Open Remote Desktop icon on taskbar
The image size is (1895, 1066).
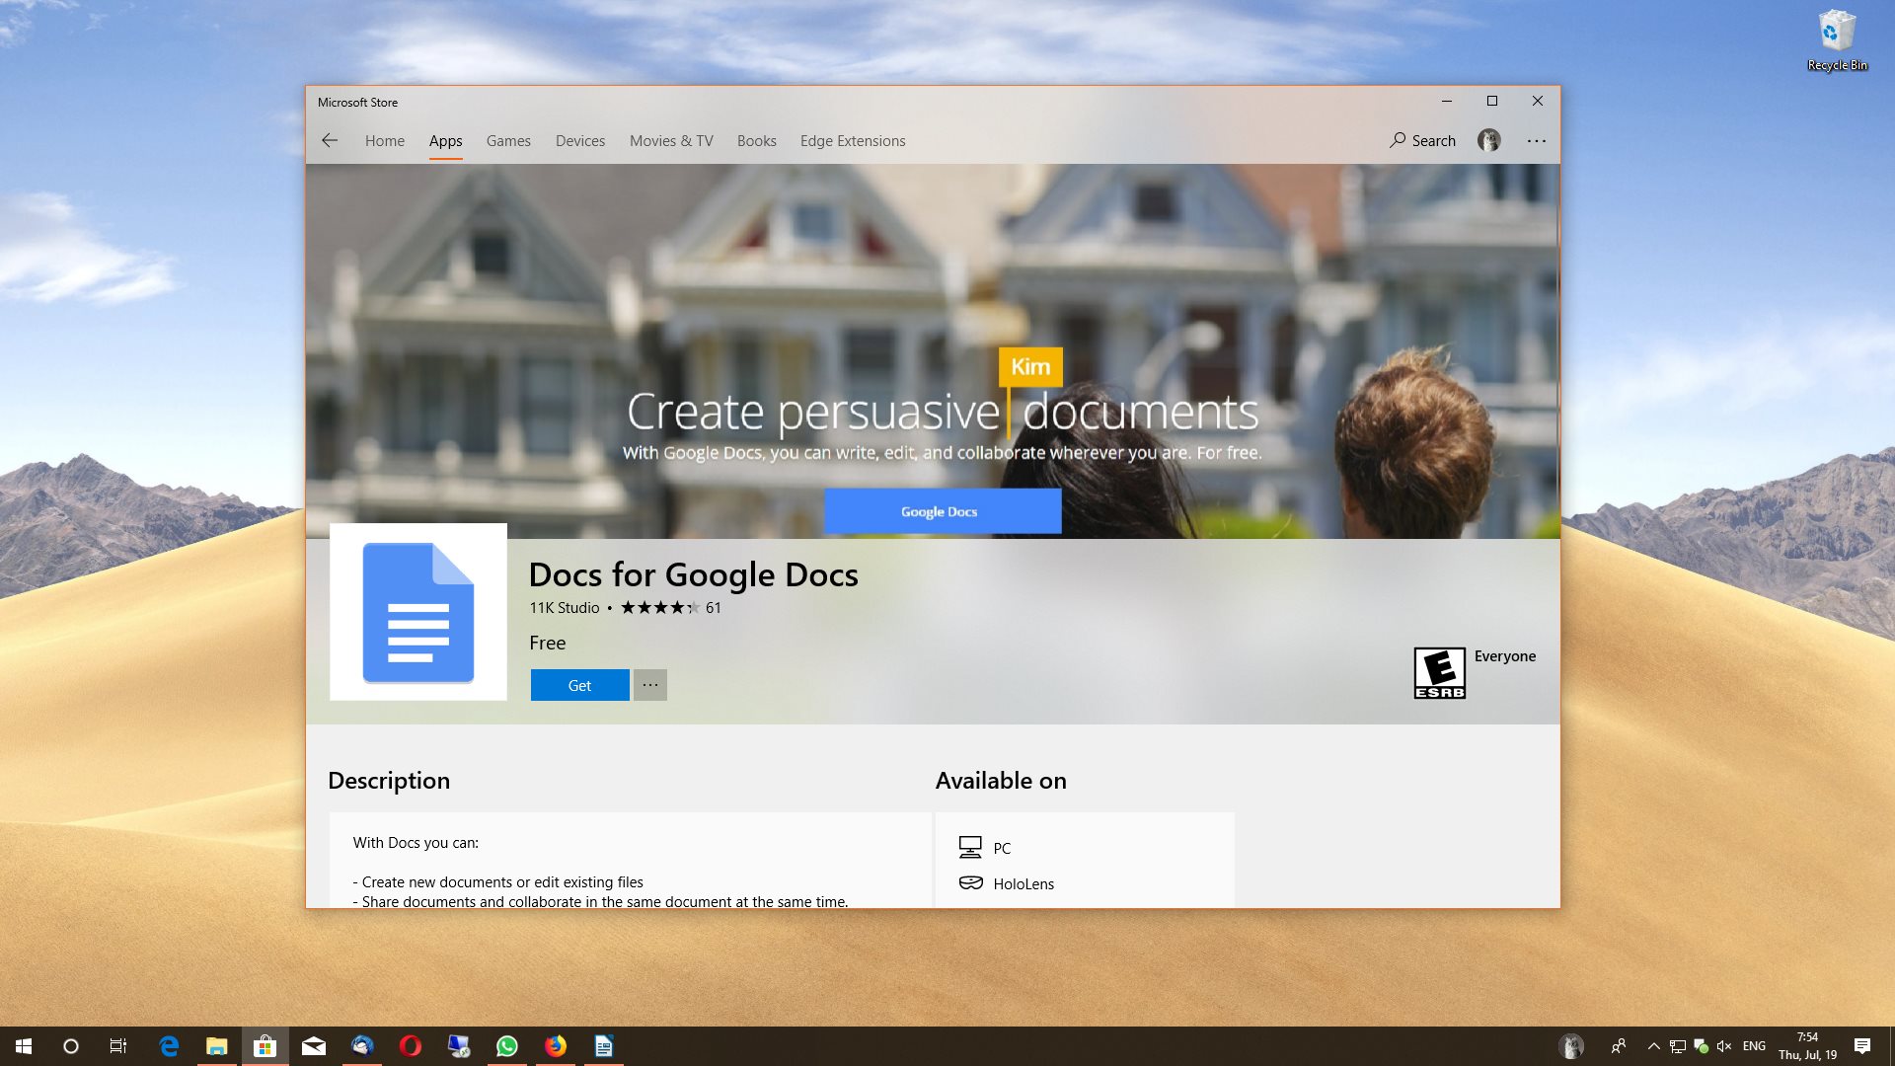point(459,1046)
